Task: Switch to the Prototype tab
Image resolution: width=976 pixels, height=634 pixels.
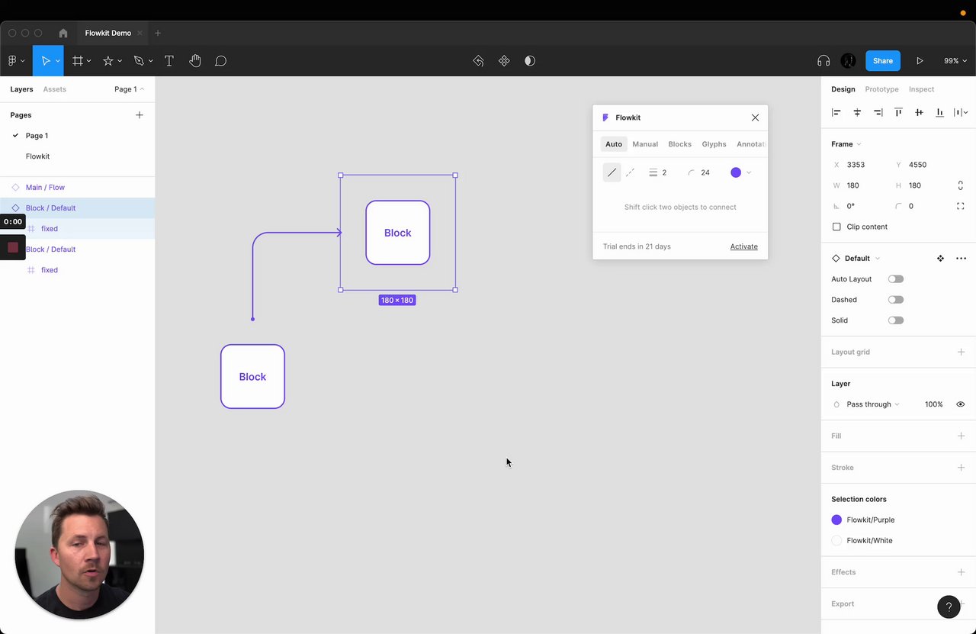Action: pyautogui.click(x=881, y=89)
